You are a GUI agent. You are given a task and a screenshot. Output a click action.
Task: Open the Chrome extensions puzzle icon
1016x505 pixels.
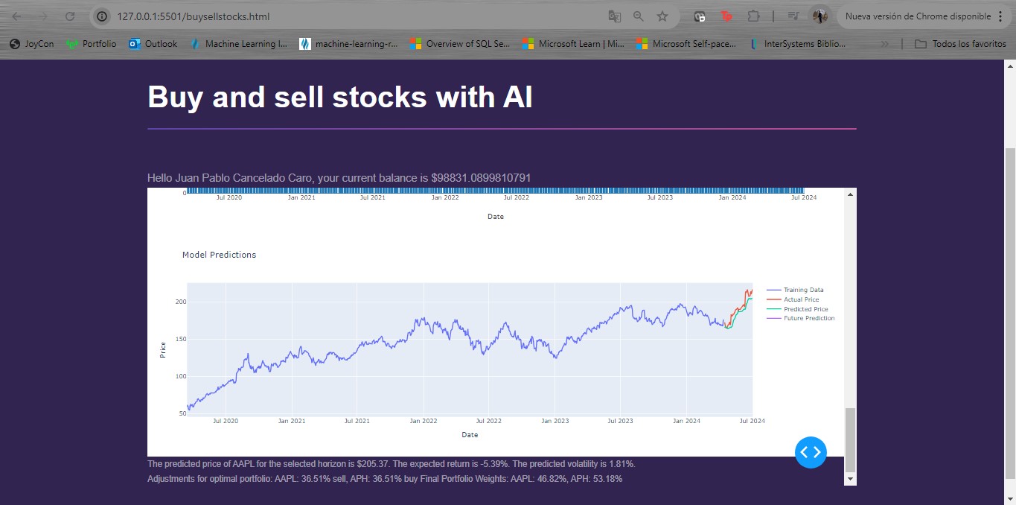click(753, 16)
